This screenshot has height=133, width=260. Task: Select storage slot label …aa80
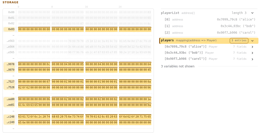(10, 99)
